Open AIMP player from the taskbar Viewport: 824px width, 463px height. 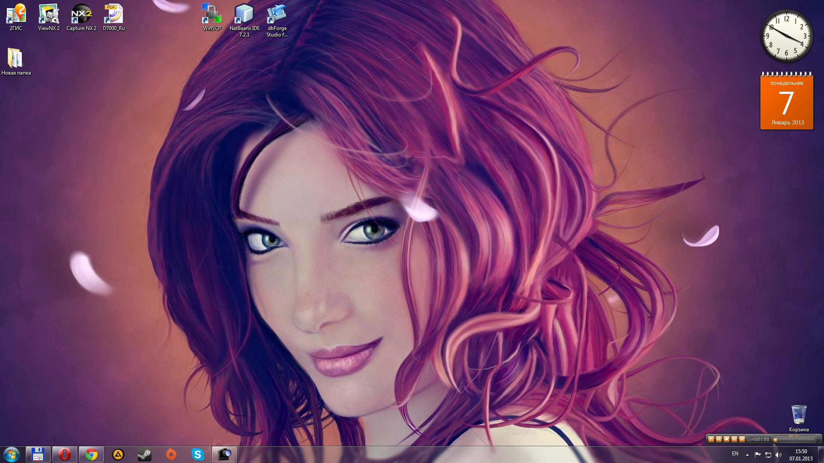[118, 454]
